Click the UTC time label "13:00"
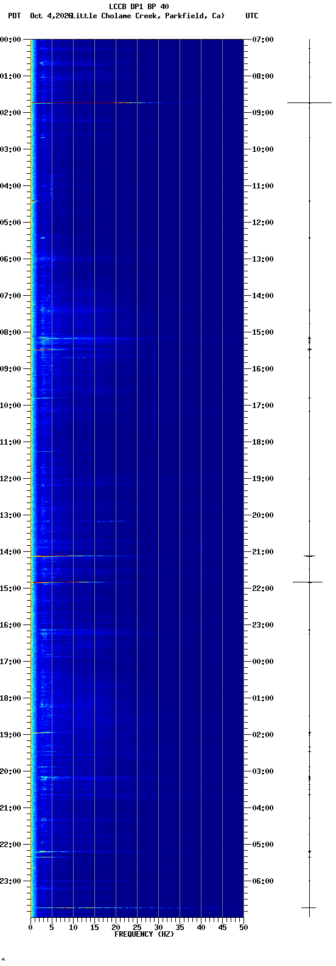The width and height of the screenshot is (336, 966). (263, 259)
